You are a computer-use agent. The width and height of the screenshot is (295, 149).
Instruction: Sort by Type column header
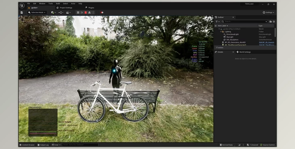pos(260,26)
